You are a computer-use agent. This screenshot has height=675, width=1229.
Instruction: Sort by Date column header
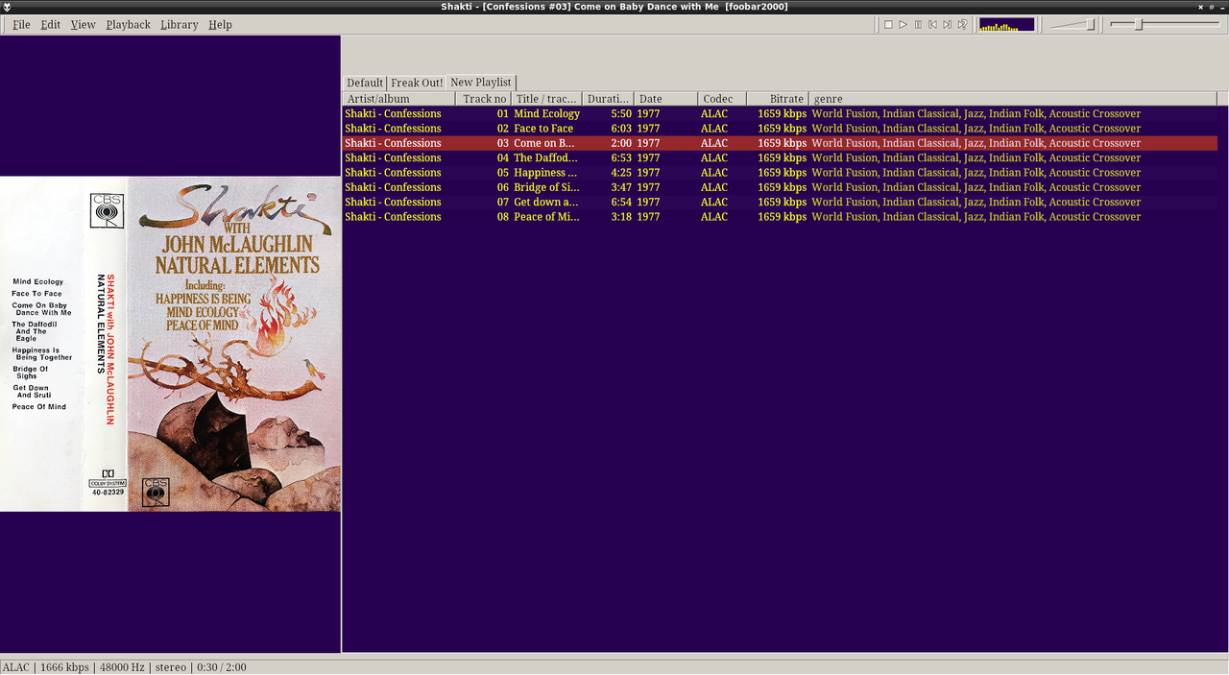(665, 99)
